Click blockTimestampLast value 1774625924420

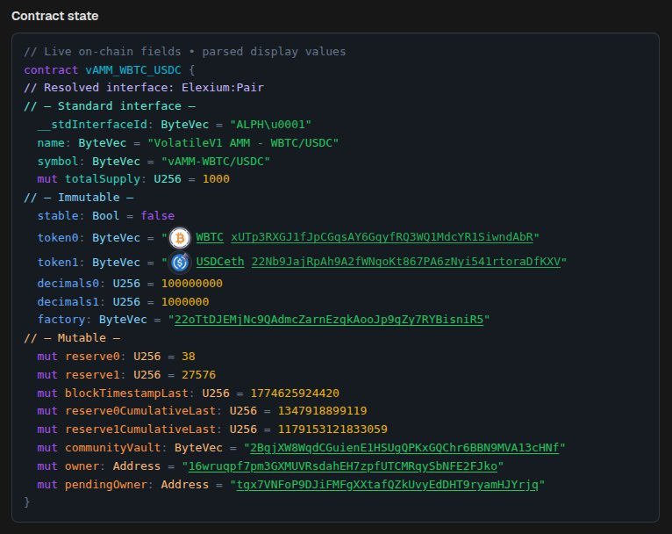click(295, 393)
